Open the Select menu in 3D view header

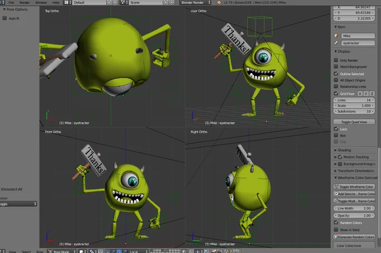(26, 251)
